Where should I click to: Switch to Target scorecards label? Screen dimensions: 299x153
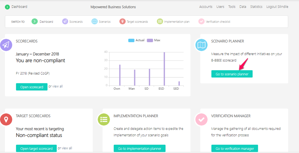pyautogui.click(x=137, y=22)
